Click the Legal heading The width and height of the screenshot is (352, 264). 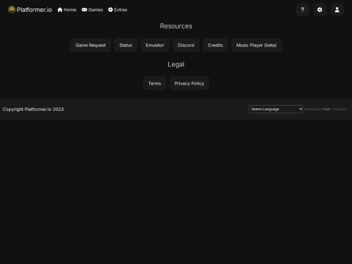point(176,65)
